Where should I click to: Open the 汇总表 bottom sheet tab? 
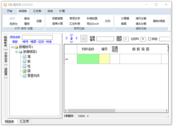pos(25,121)
